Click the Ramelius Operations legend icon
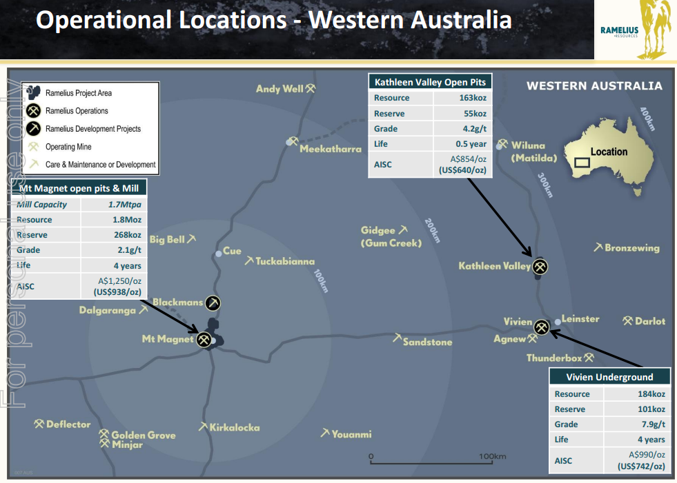This screenshot has width=677, height=483. pos(33,111)
